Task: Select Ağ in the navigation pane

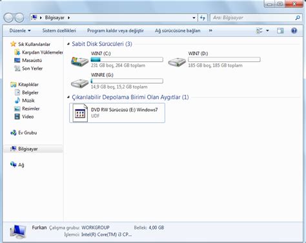Action: 21,165
